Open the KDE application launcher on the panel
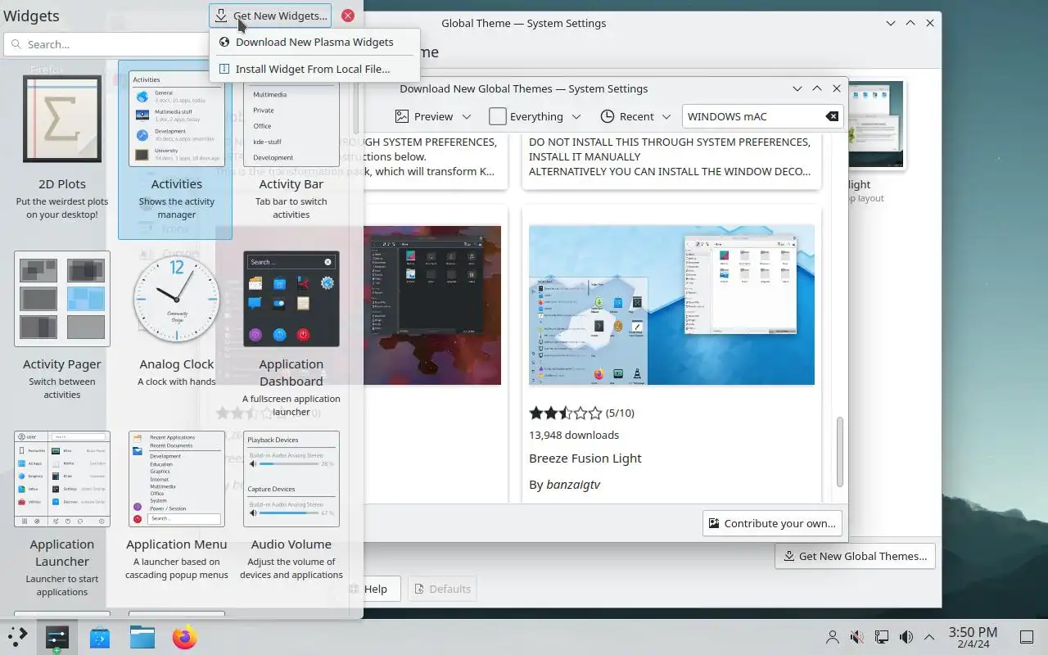Screen dimensions: 1048x655 [x=17, y=636]
